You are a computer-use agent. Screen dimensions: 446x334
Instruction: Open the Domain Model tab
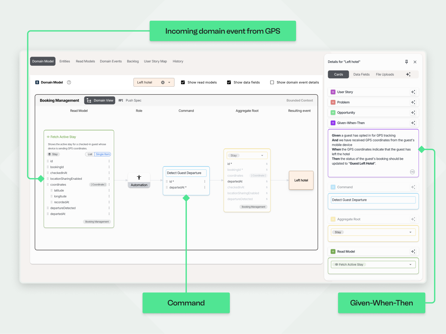click(x=43, y=61)
